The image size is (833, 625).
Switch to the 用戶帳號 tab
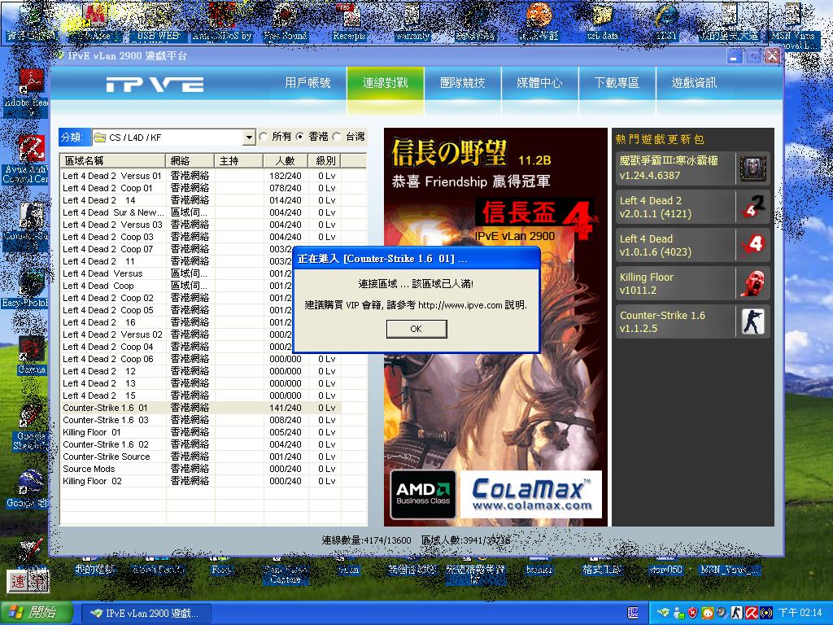point(307,83)
